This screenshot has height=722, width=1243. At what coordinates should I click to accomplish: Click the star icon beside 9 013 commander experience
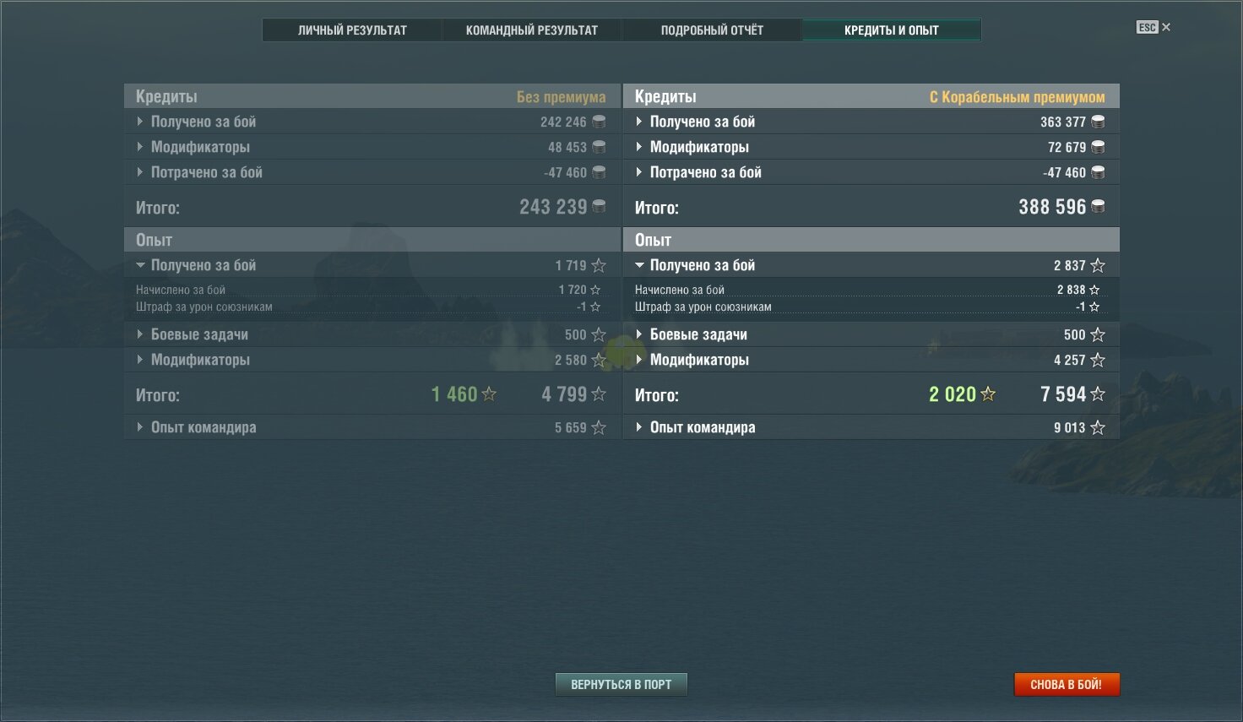pyautogui.click(x=1098, y=427)
